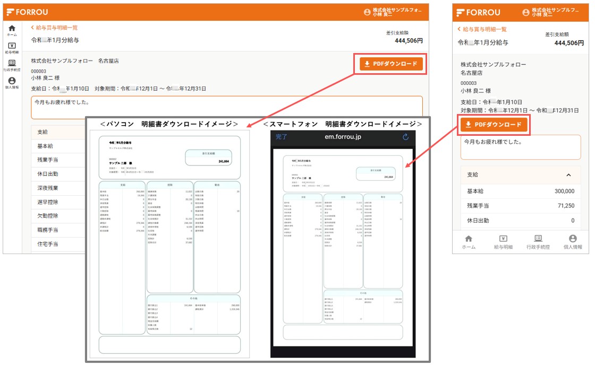
Task: Select 職務手当 row in desktop table
Action: [x=58, y=230]
